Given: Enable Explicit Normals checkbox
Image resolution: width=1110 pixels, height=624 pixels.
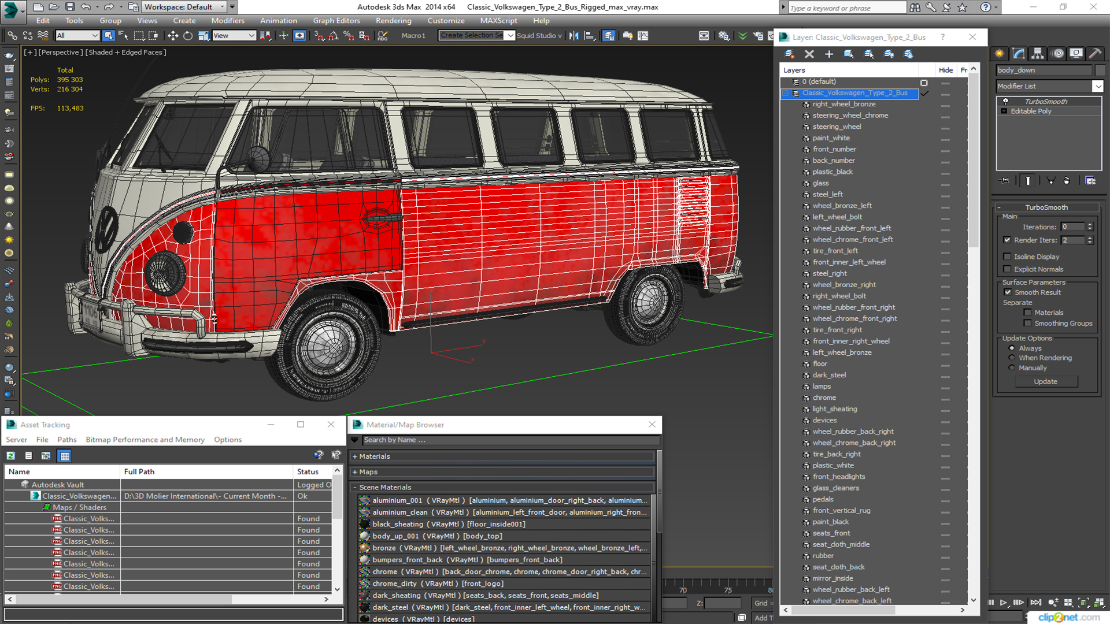Looking at the screenshot, I should pyautogui.click(x=1007, y=269).
